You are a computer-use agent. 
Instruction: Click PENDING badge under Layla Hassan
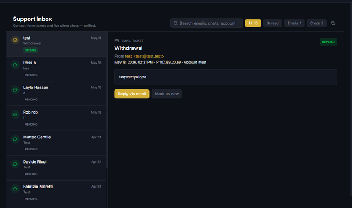pyautogui.click(x=31, y=100)
